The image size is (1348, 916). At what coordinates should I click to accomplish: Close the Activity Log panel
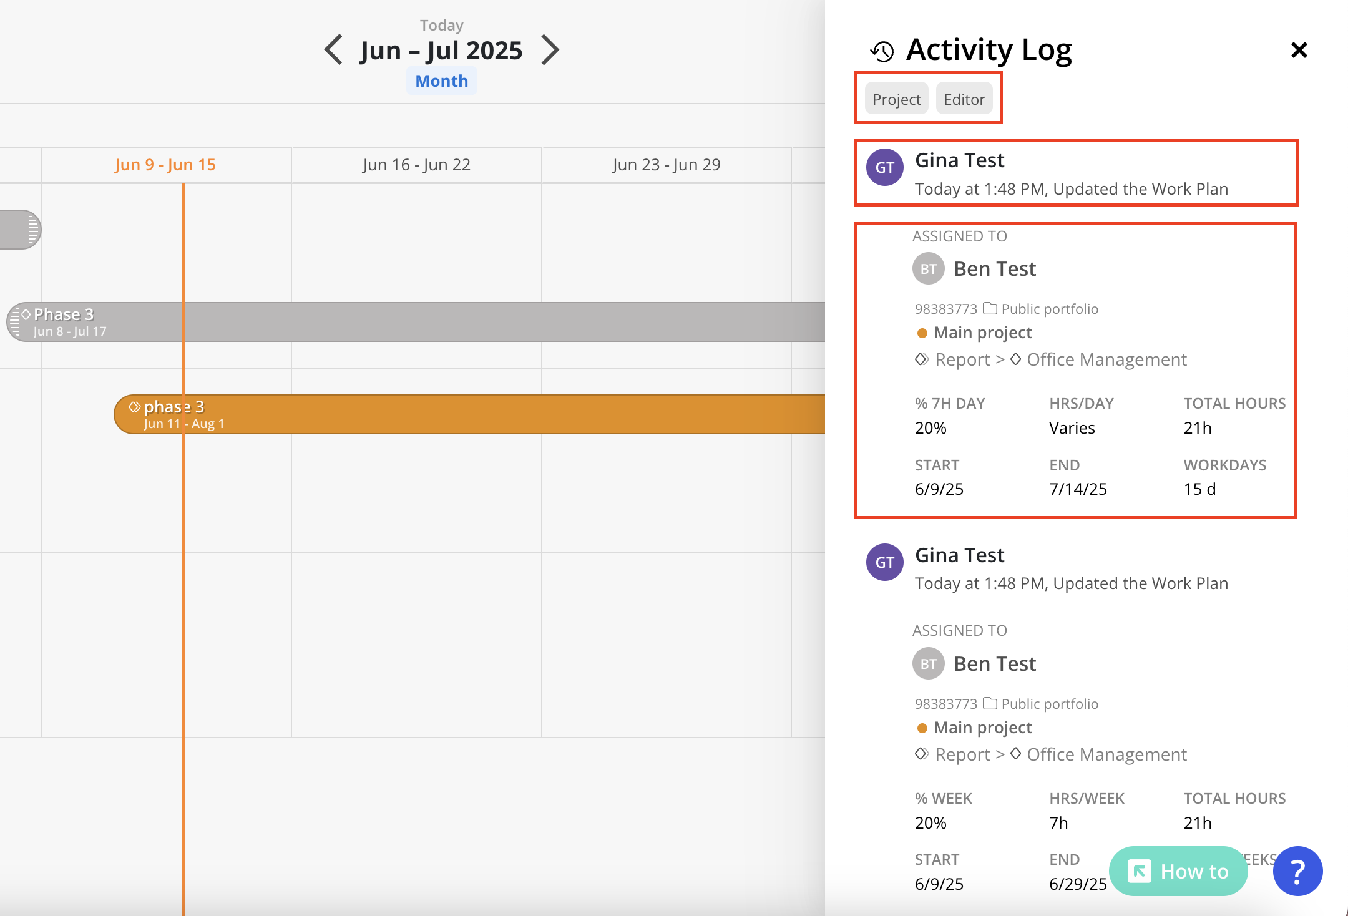pos(1299,50)
